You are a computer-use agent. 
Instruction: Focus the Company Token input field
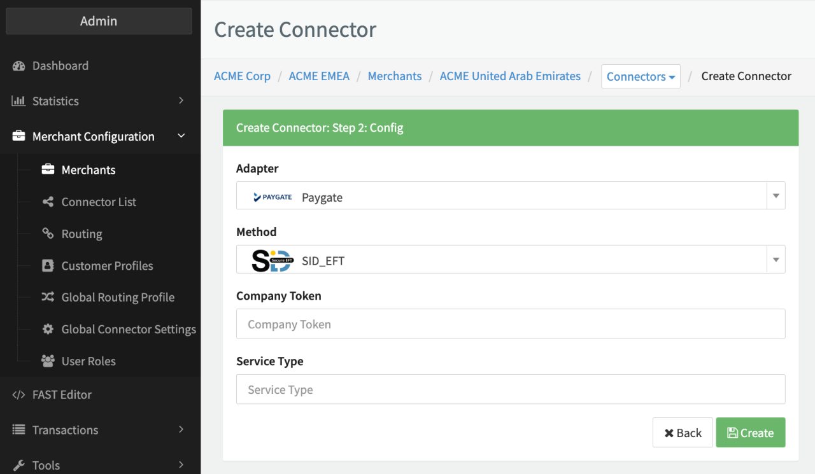point(510,324)
